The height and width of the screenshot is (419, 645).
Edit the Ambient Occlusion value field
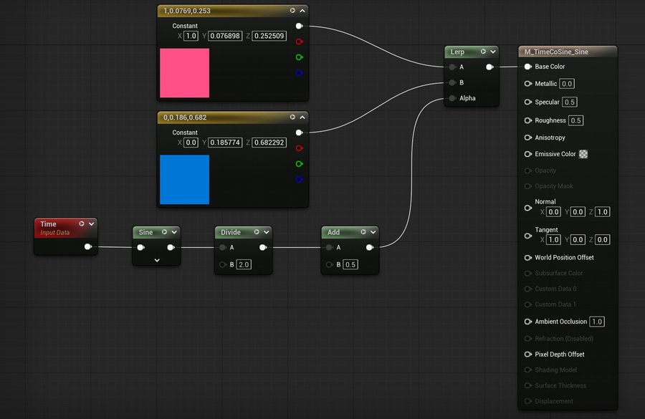597,322
